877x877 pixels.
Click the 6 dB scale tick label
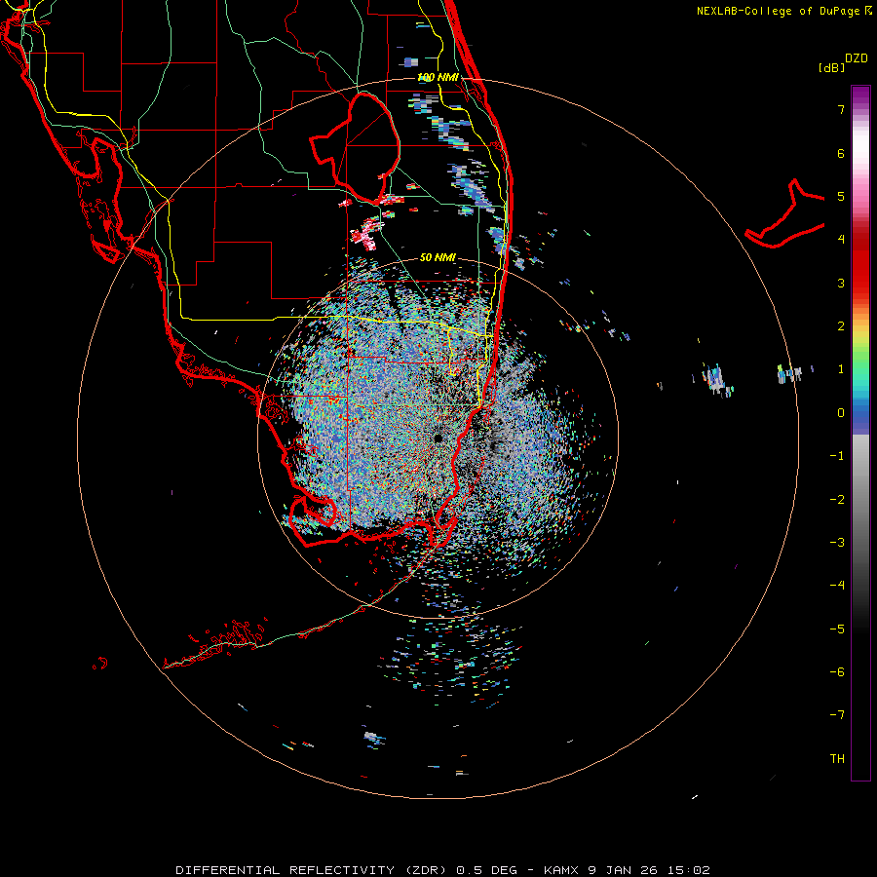[x=841, y=153]
